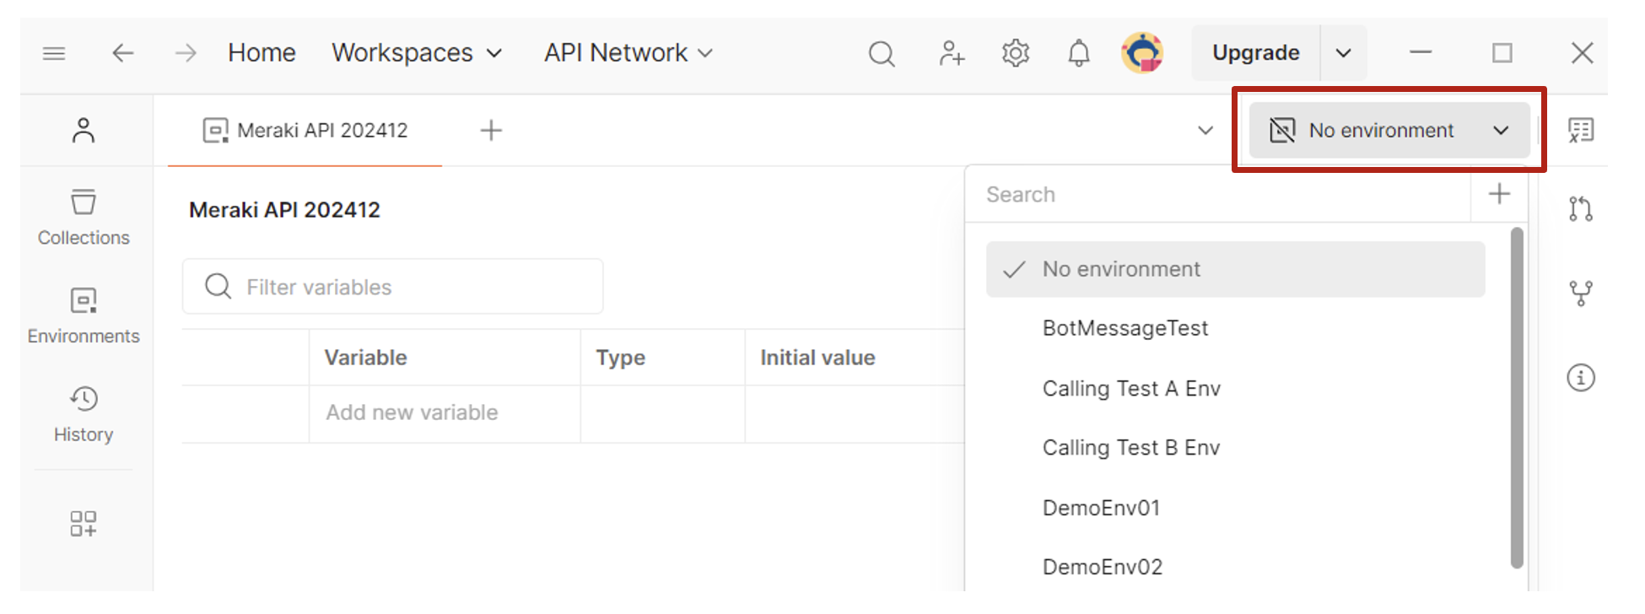Open the History sidebar panel

pos(83,413)
